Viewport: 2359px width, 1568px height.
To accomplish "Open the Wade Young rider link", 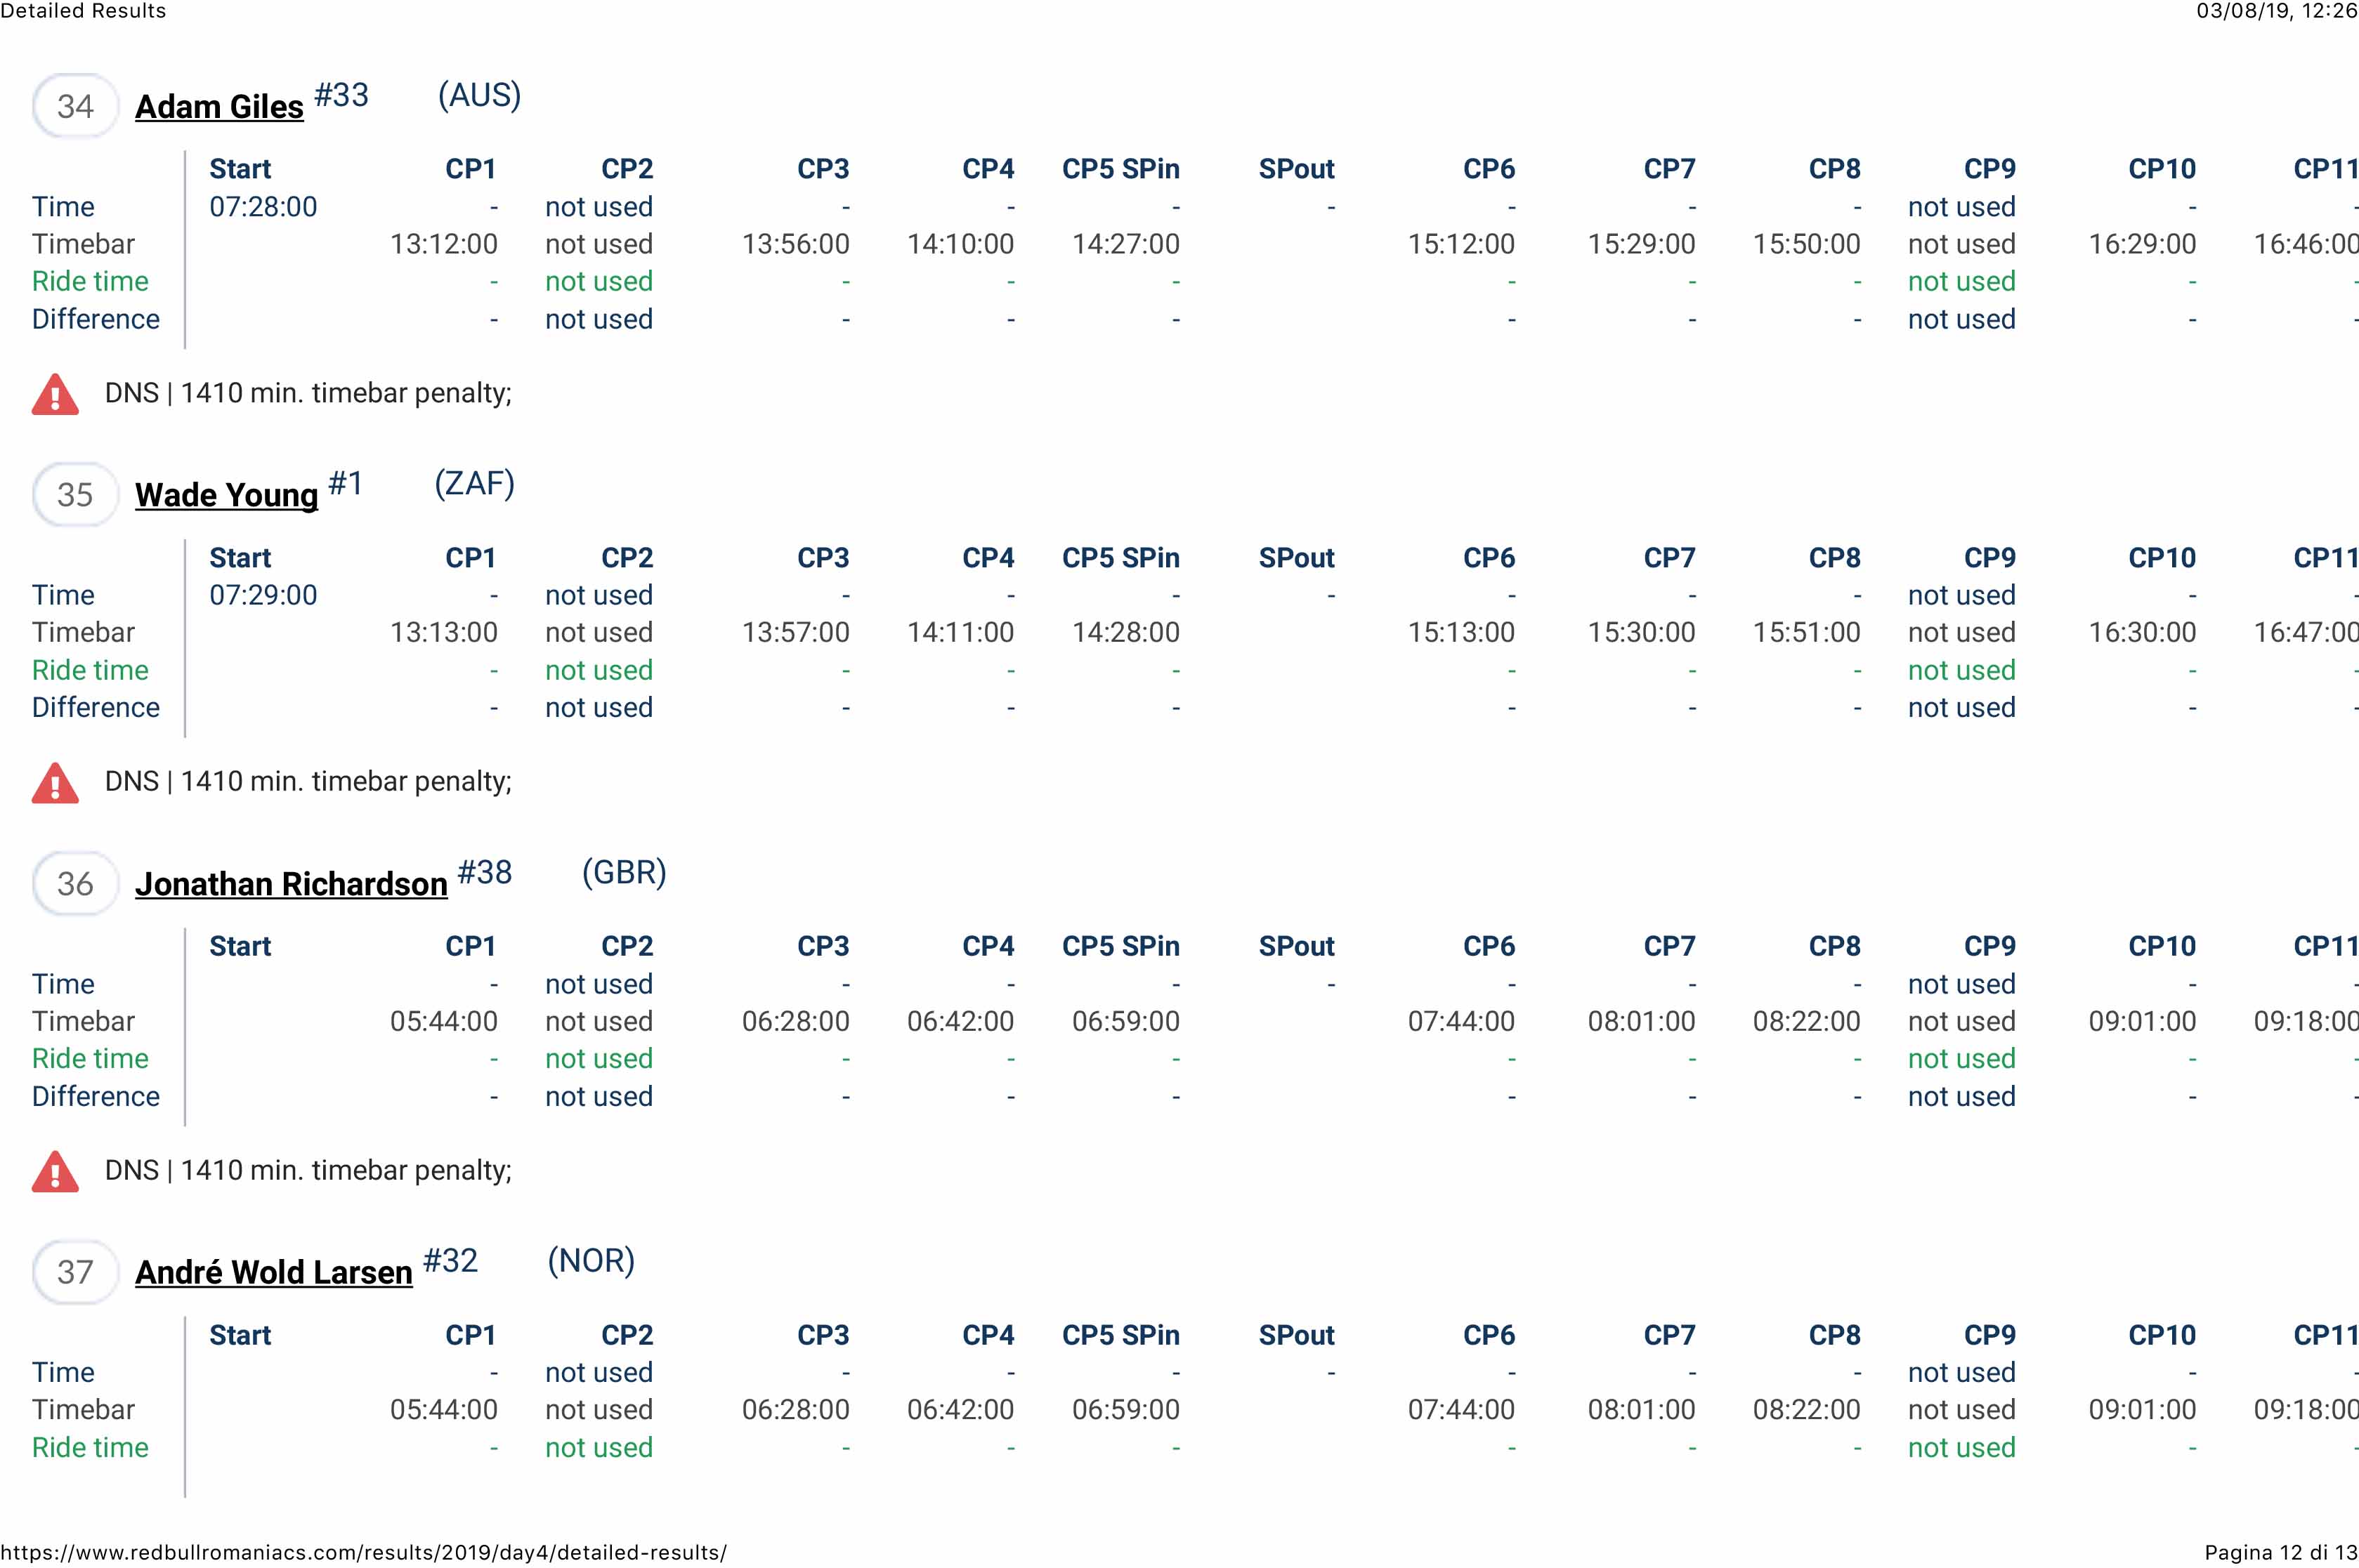I will [x=226, y=495].
